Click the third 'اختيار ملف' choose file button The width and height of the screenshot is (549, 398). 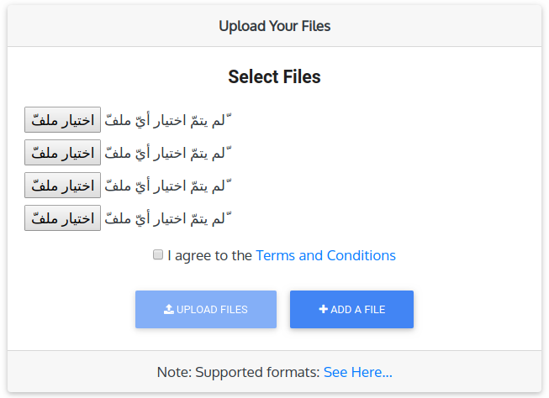pos(62,186)
